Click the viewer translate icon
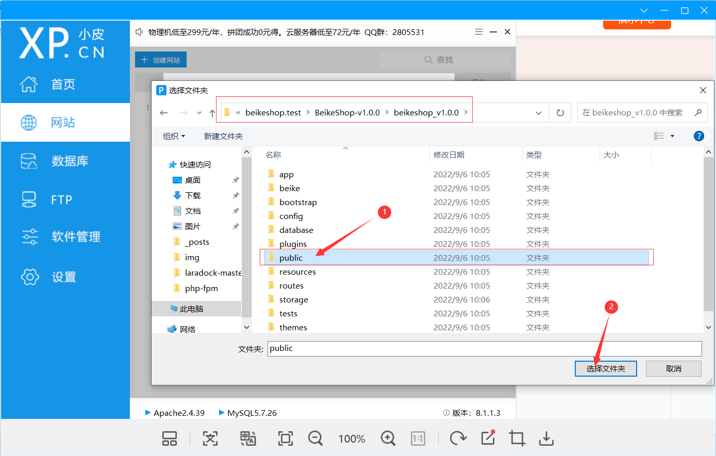Viewport: 716px width, 456px height. coord(248,438)
